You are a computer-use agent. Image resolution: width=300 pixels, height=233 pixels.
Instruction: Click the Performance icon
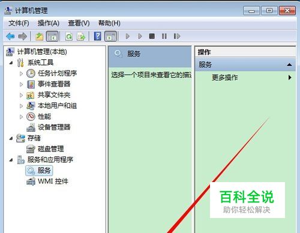click(x=31, y=117)
